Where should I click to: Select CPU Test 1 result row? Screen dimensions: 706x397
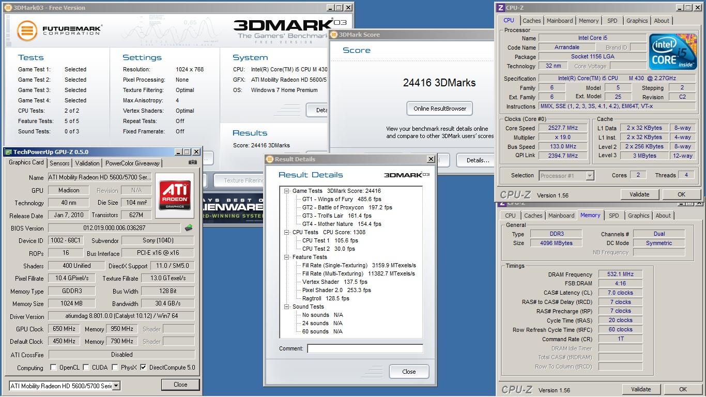coord(330,240)
